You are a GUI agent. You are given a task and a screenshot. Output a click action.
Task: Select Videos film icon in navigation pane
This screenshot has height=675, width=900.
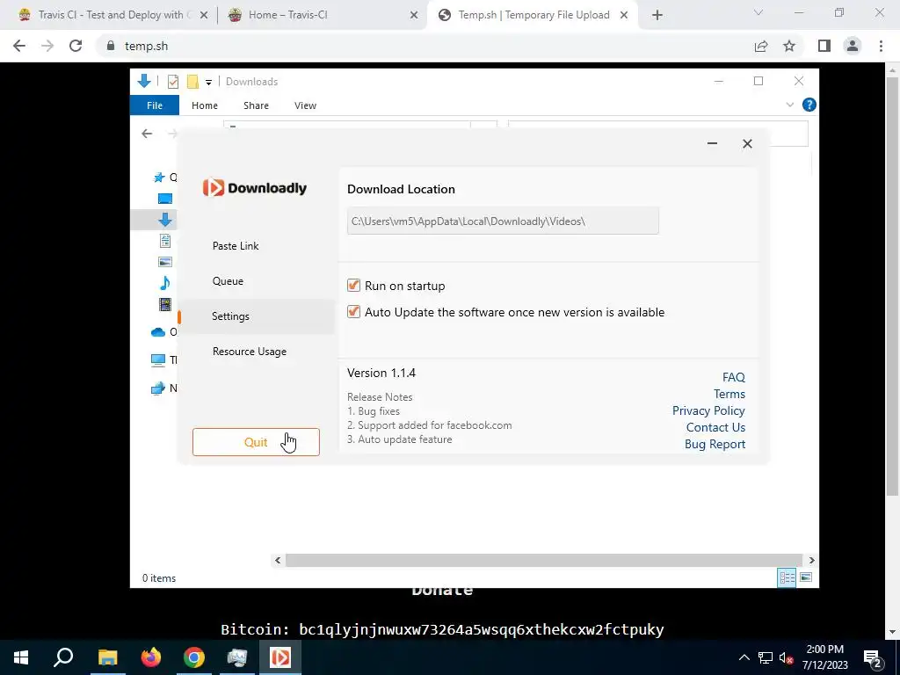164,304
